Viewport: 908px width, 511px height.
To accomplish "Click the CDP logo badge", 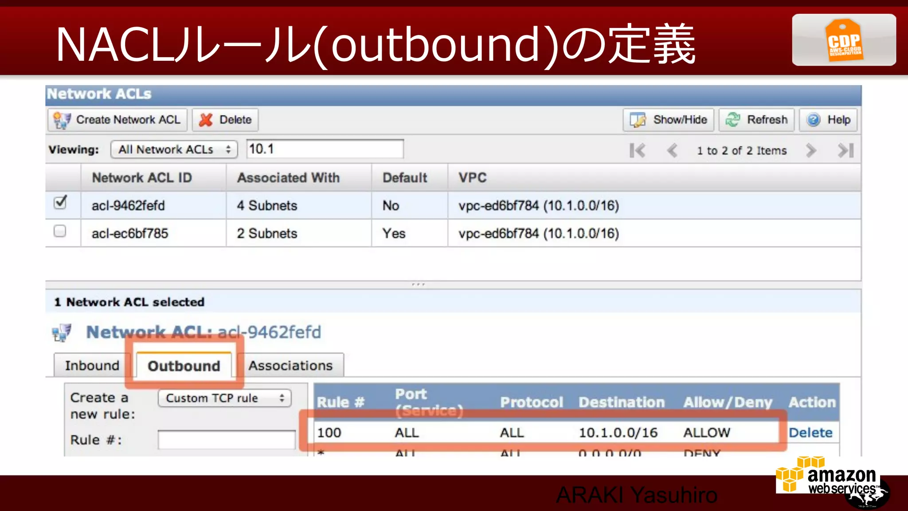I will pyautogui.click(x=844, y=40).
